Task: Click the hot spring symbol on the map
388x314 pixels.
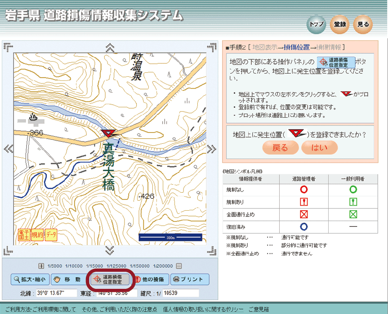Action: (33, 116)
